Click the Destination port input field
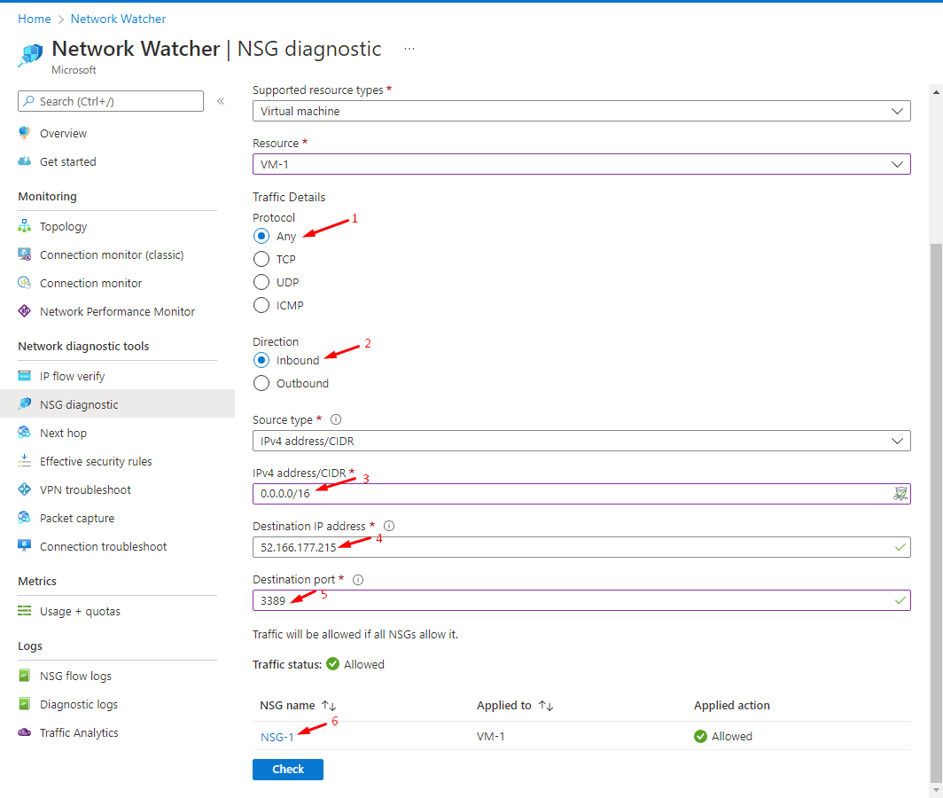Viewport: 943px width, 798px height. tap(581, 600)
